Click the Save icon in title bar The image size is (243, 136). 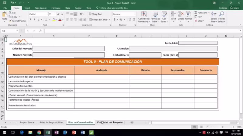[5, 3]
